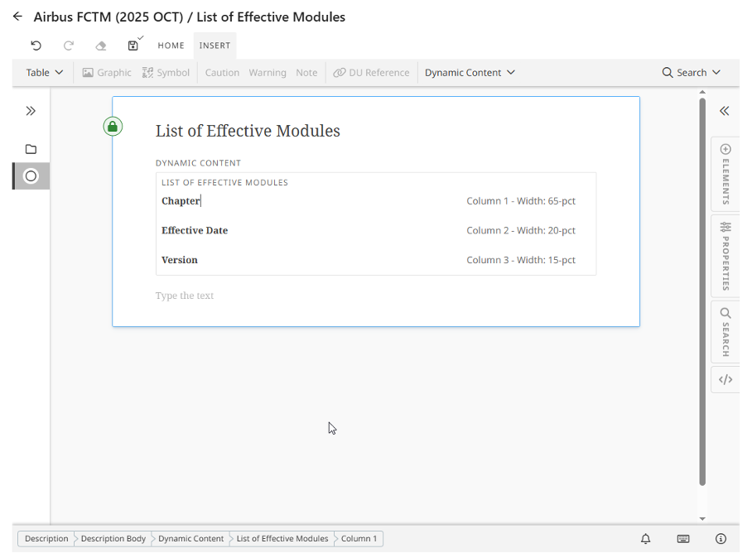Save the document with the disk icon
The height and width of the screenshot is (553, 752).
tap(133, 46)
